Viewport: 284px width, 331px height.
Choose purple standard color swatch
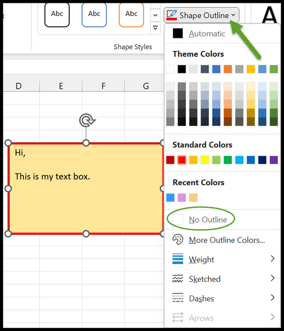[274, 160]
